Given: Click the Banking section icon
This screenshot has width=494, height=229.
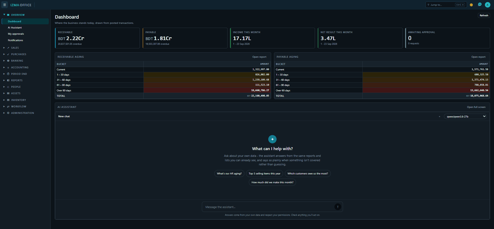Looking at the screenshot, I should (x=8, y=61).
